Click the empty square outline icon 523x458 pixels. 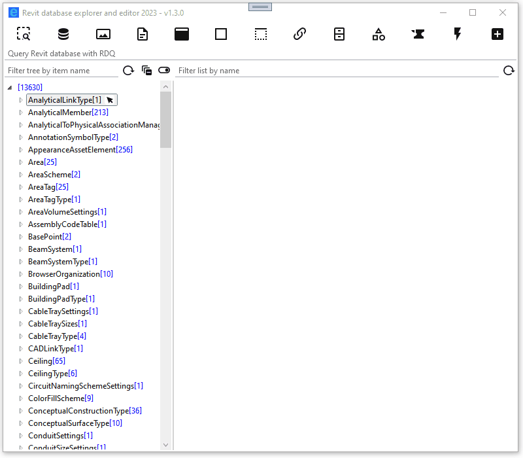221,34
